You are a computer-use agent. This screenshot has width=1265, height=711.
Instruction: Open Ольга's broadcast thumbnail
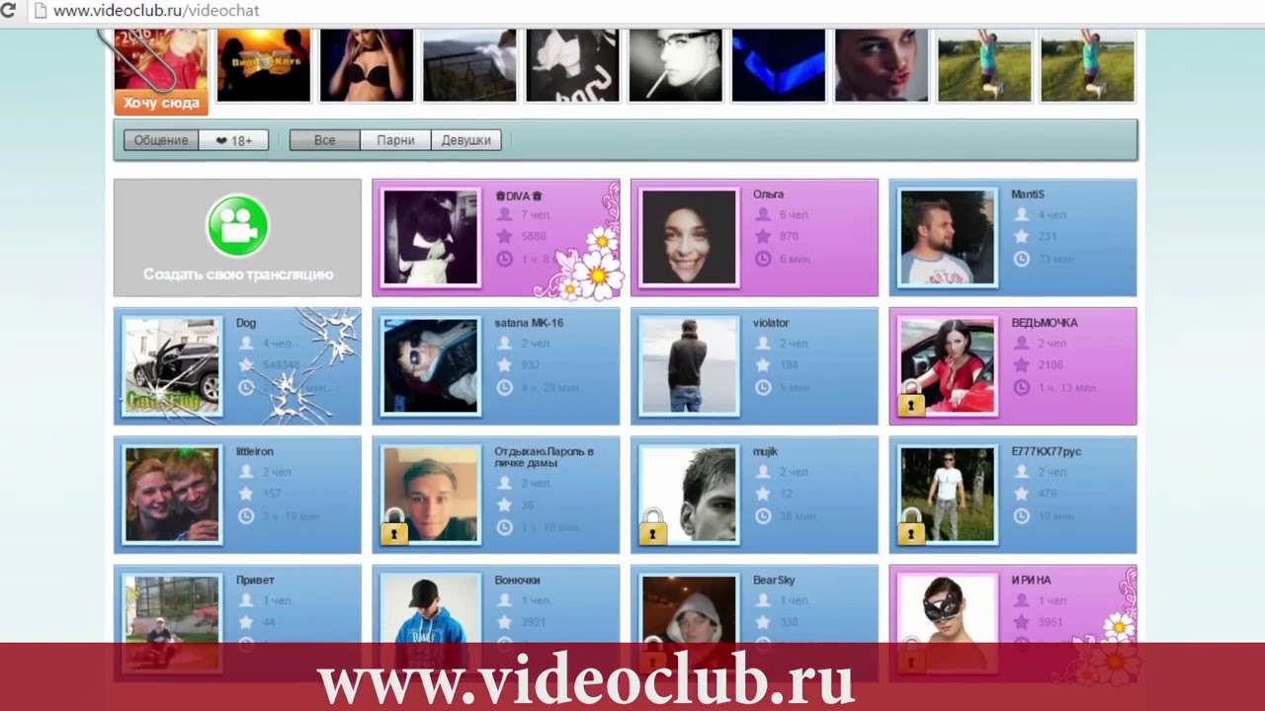689,237
